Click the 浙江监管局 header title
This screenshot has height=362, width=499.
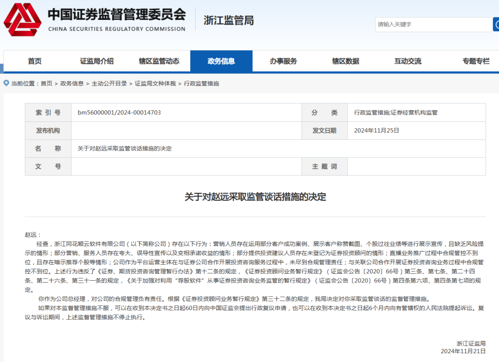[x=229, y=21]
